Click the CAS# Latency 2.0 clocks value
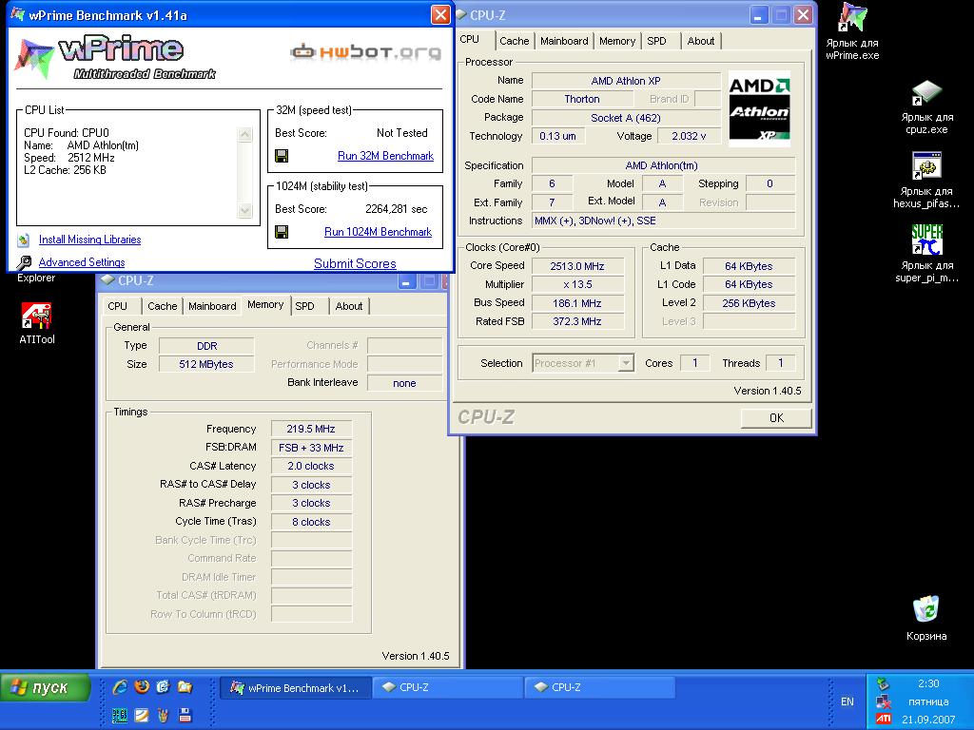 click(x=311, y=466)
